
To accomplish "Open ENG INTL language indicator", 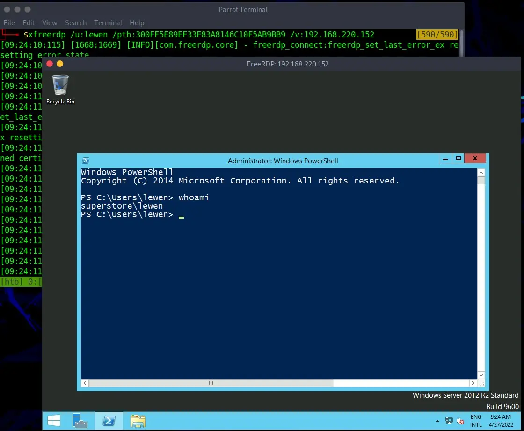I will tap(476, 421).
